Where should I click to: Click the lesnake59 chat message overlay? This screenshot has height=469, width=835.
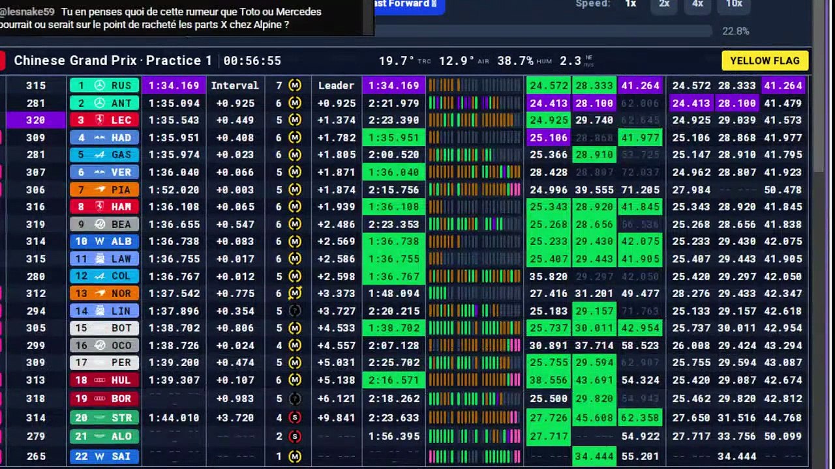(186, 18)
